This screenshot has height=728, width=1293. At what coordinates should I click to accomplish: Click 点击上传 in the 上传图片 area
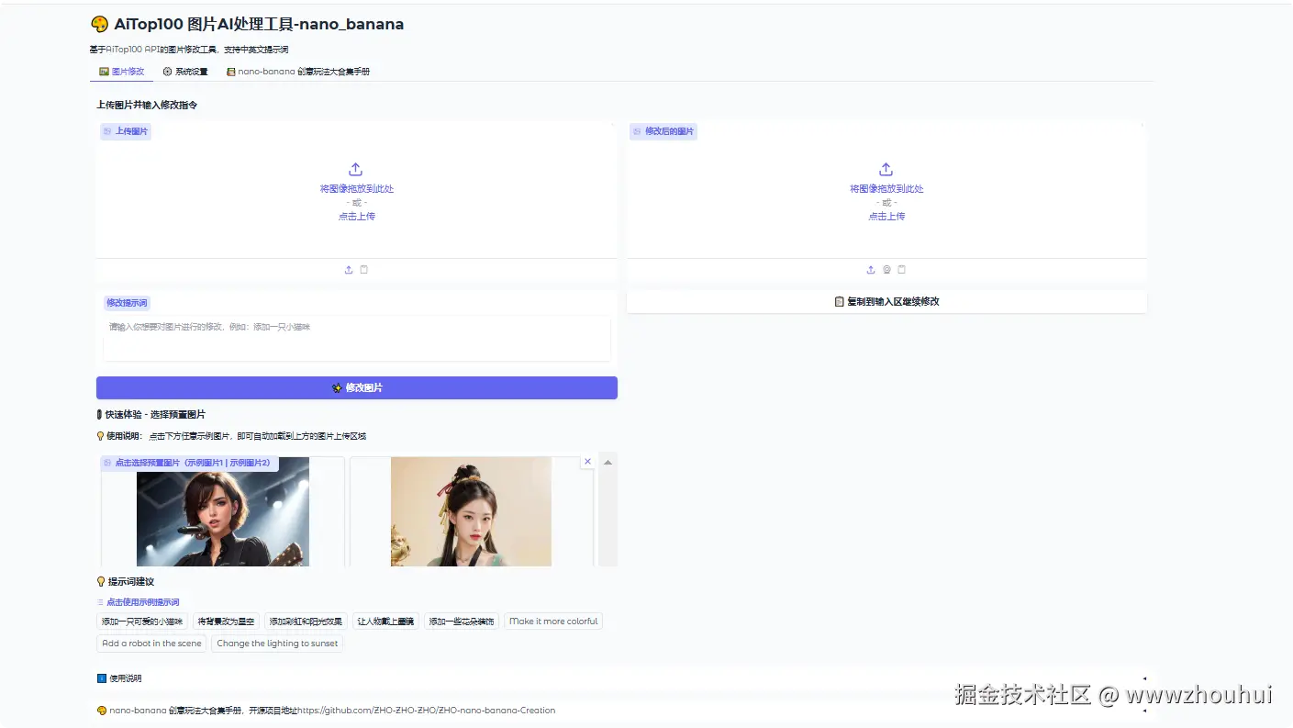click(x=357, y=217)
